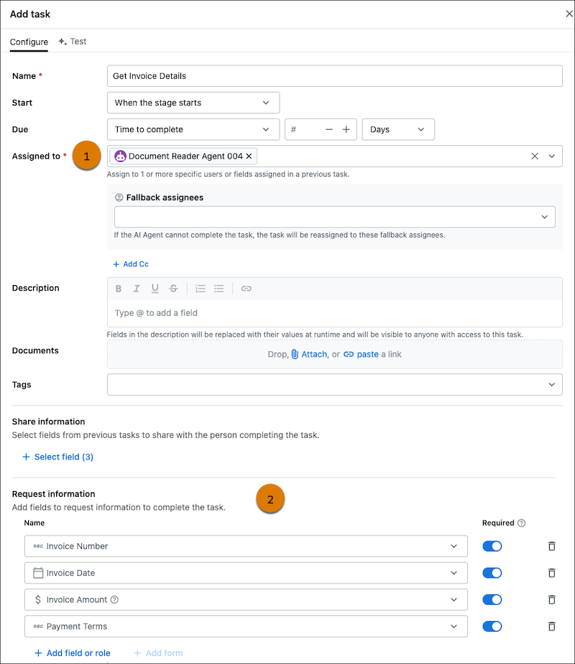Click Add field or role
575x664 pixels.
click(72, 653)
